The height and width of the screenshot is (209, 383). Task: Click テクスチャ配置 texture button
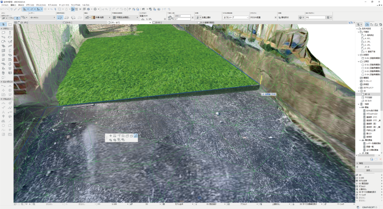click(x=256, y=18)
